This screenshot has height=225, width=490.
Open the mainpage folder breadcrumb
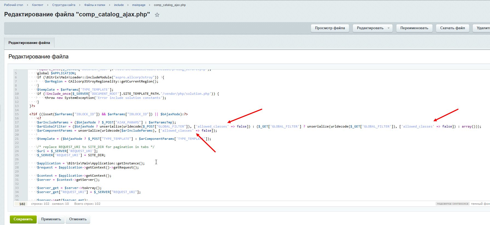pos(139,5)
